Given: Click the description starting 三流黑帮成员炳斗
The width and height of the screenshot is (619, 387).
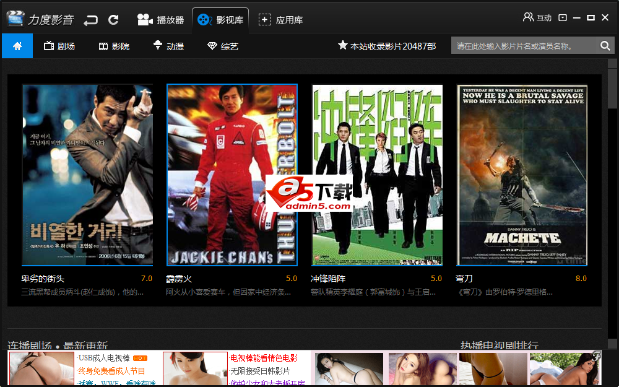Looking at the screenshot, I should 82,292.
